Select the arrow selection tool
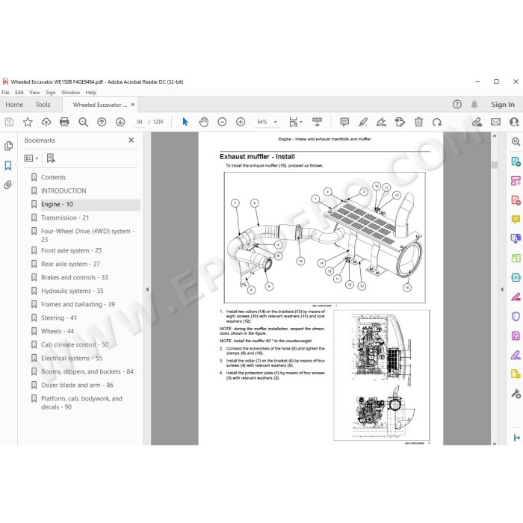This screenshot has height=523, width=523. (185, 122)
